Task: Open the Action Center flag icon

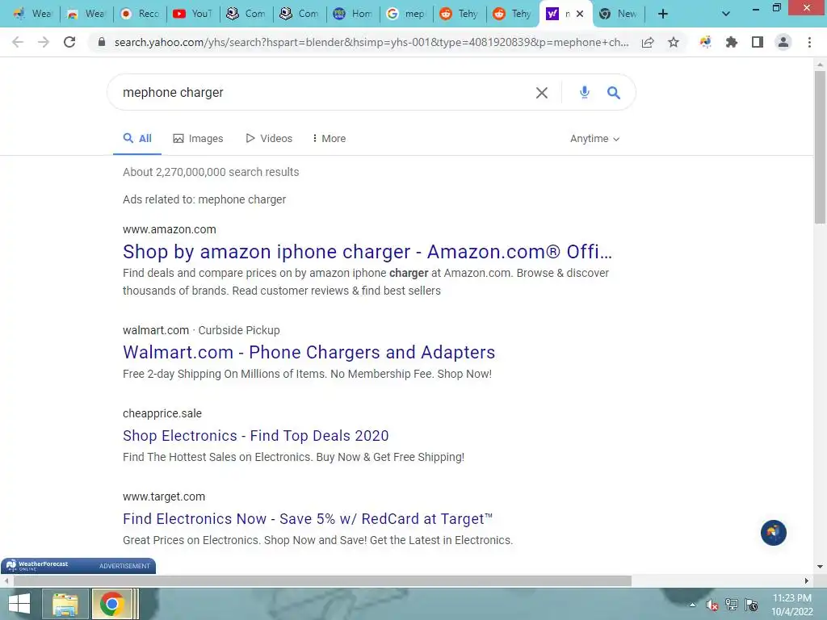Action: 752,605
